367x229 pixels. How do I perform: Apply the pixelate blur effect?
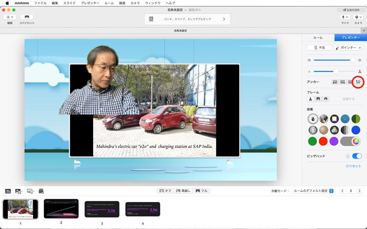tap(323, 119)
